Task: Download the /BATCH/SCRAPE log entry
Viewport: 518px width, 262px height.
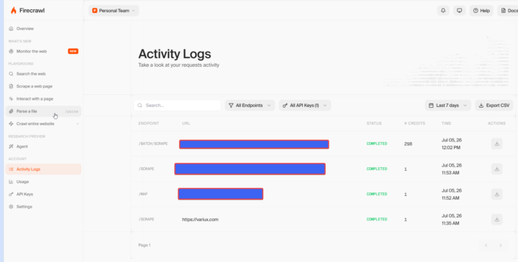Action: point(496,144)
